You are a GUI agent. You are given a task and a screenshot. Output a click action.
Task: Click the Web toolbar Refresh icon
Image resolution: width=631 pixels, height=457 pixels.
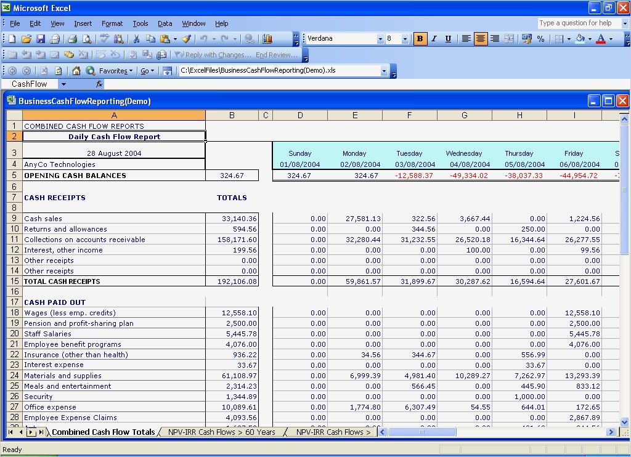pyautogui.click(x=59, y=71)
